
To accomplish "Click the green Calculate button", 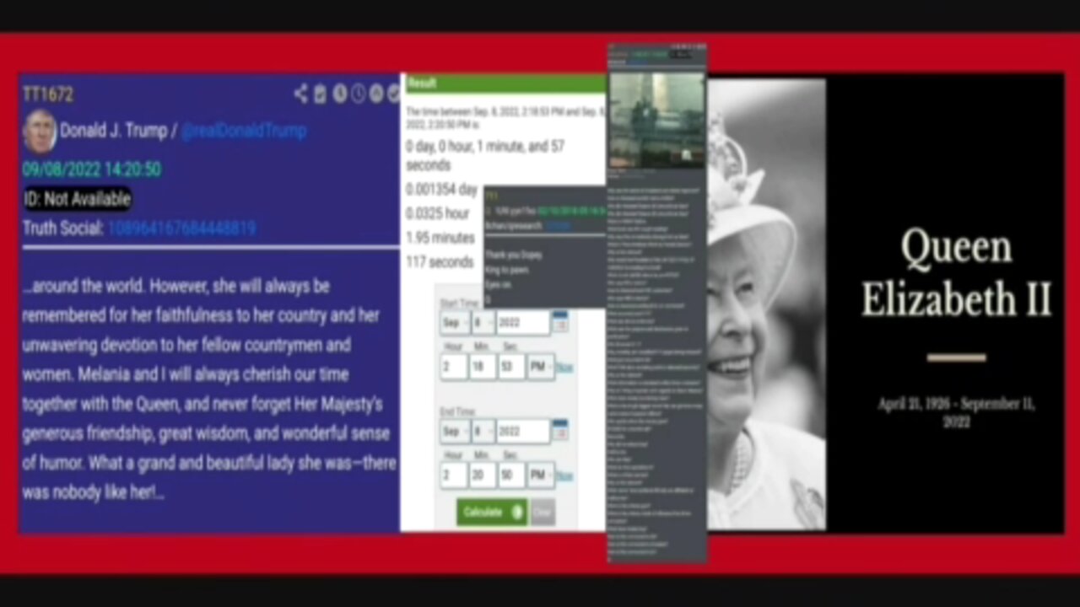I will (x=491, y=512).
